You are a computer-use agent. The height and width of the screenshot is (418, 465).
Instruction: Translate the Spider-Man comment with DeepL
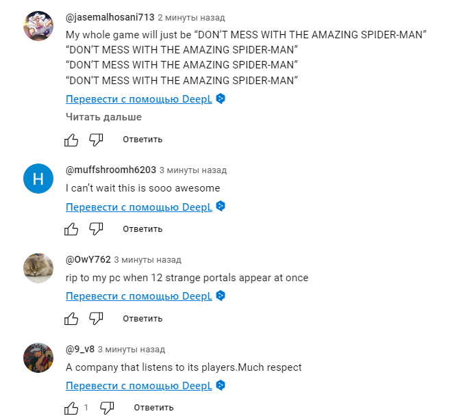click(x=139, y=99)
